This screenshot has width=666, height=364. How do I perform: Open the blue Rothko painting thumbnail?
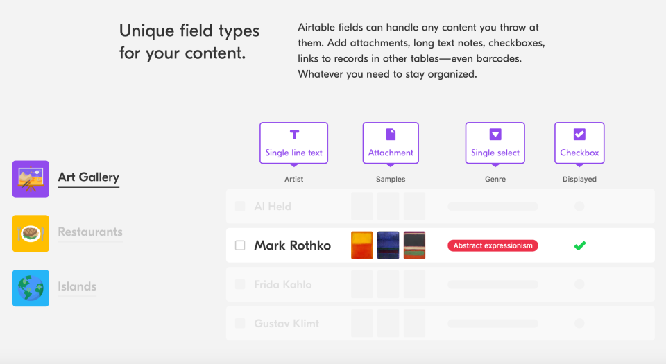pos(388,245)
